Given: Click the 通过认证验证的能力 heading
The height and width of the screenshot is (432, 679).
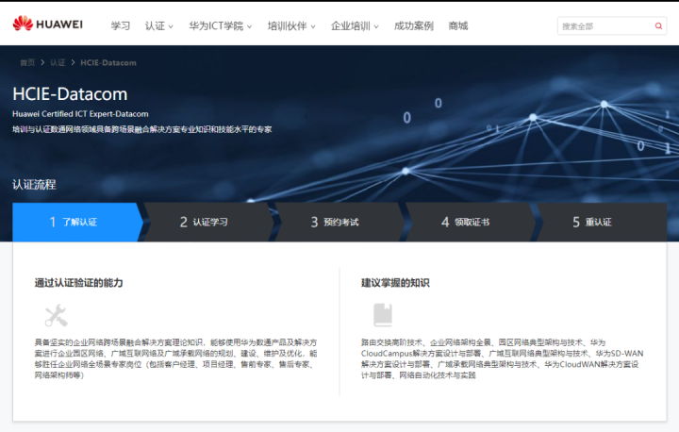Looking at the screenshot, I should [x=79, y=283].
